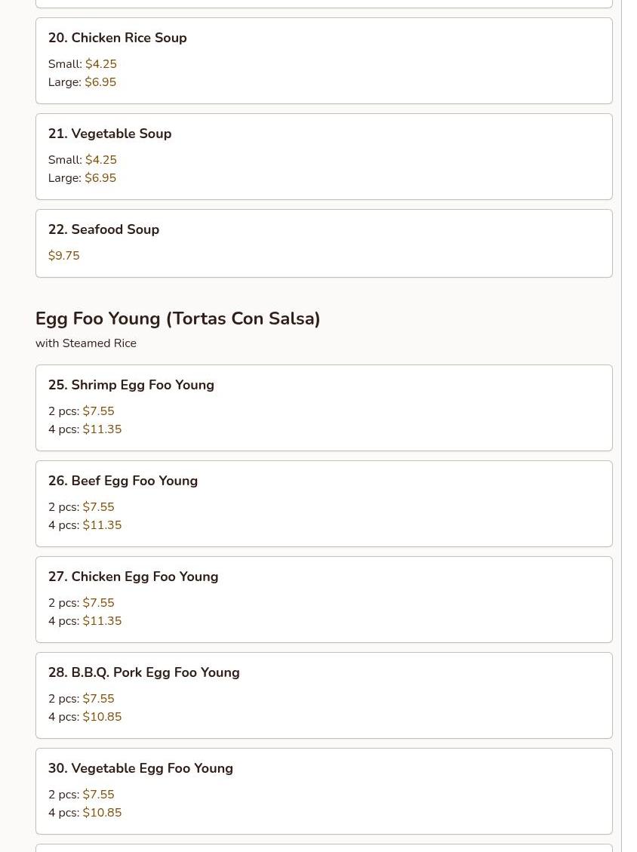This screenshot has width=637, height=852.
Task: Choose 4 pcs price of Chicken Egg Foo Young
Action: (101, 621)
